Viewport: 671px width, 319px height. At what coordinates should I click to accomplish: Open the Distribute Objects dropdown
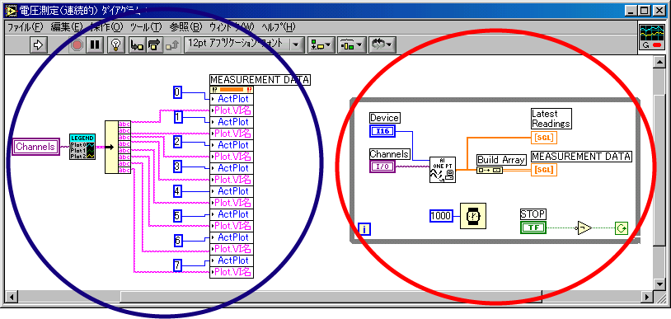coord(351,45)
